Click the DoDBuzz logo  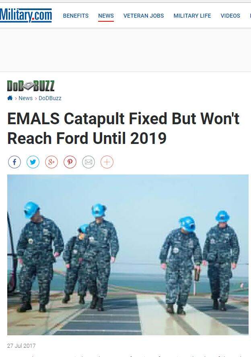click(x=31, y=86)
